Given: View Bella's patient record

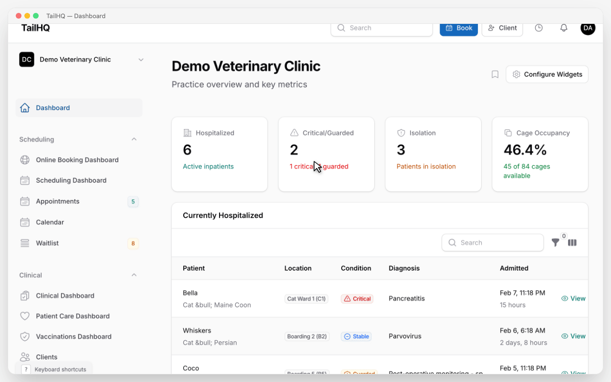Looking at the screenshot, I should coord(573,298).
